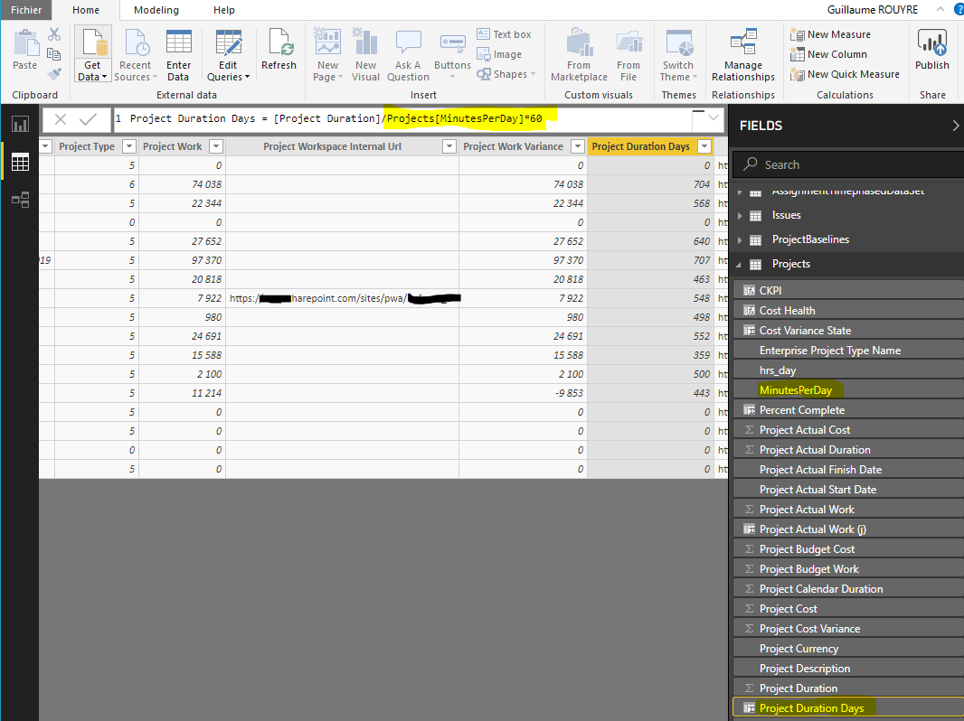
Task: Open Shapes menu
Action: point(506,74)
